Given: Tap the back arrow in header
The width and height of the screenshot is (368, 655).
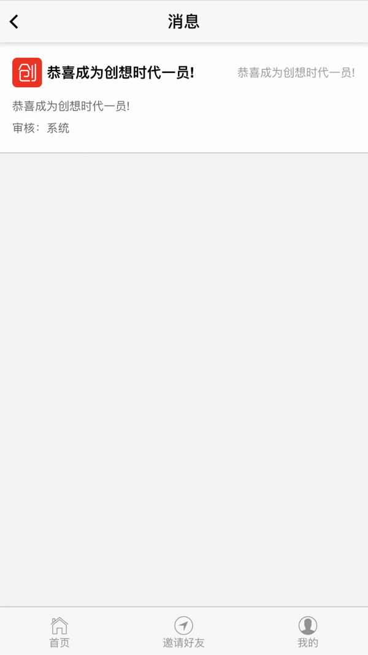Looking at the screenshot, I should pyautogui.click(x=14, y=21).
